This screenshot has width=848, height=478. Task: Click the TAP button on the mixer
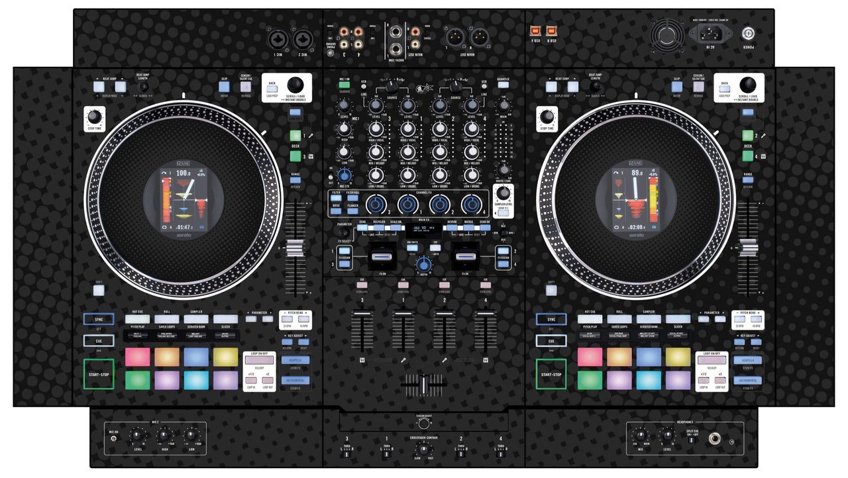tap(437, 248)
